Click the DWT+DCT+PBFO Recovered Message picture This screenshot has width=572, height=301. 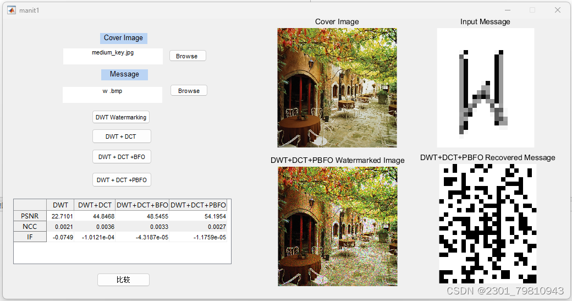pos(488,223)
